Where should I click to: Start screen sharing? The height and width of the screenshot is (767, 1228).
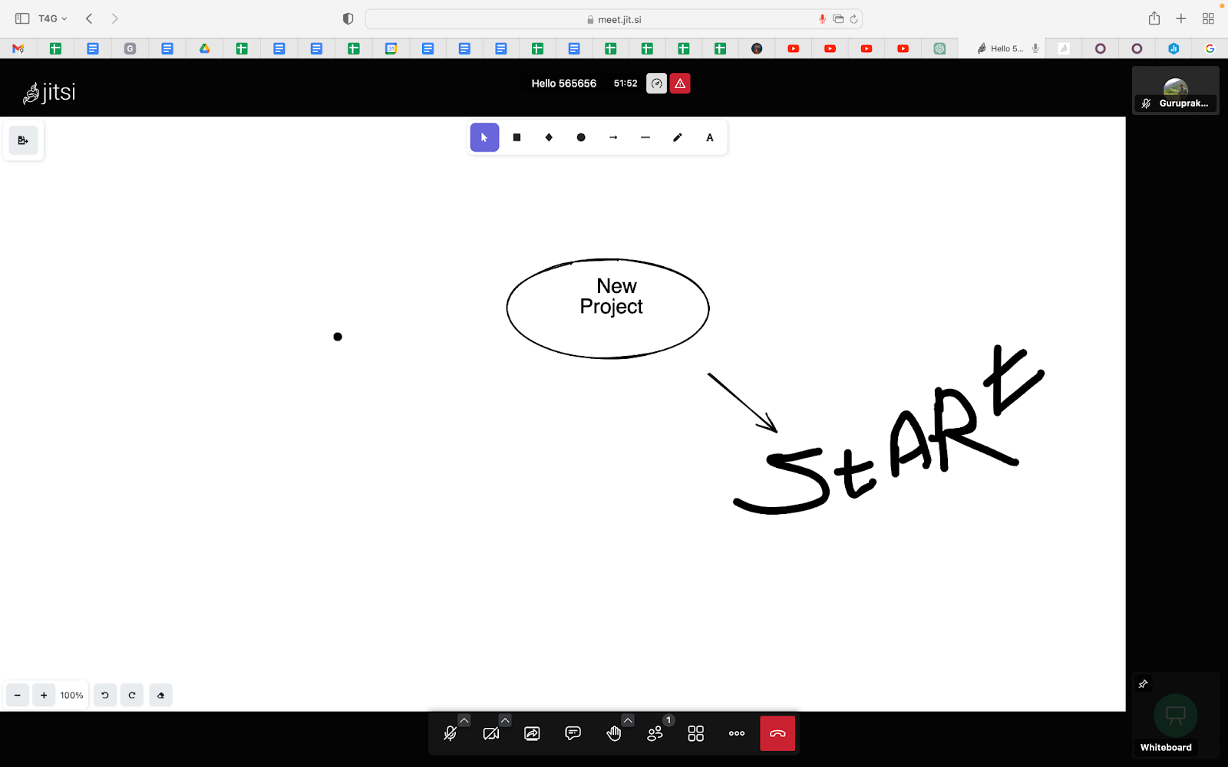[532, 733]
